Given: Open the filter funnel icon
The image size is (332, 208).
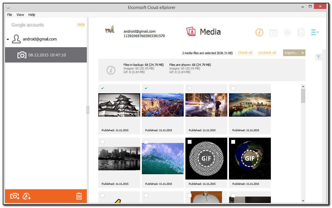Looking at the screenshot, I should (318, 57).
